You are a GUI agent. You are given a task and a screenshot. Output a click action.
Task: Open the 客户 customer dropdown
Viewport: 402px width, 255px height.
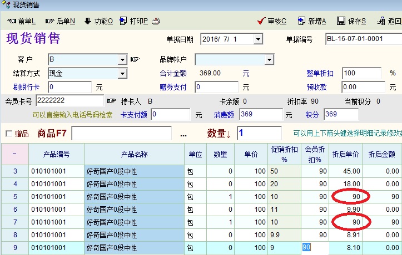(x=122, y=59)
